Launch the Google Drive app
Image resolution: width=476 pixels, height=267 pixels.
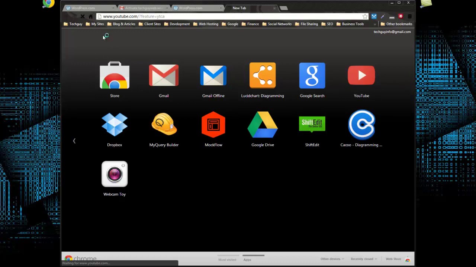[x=263, y=125]
